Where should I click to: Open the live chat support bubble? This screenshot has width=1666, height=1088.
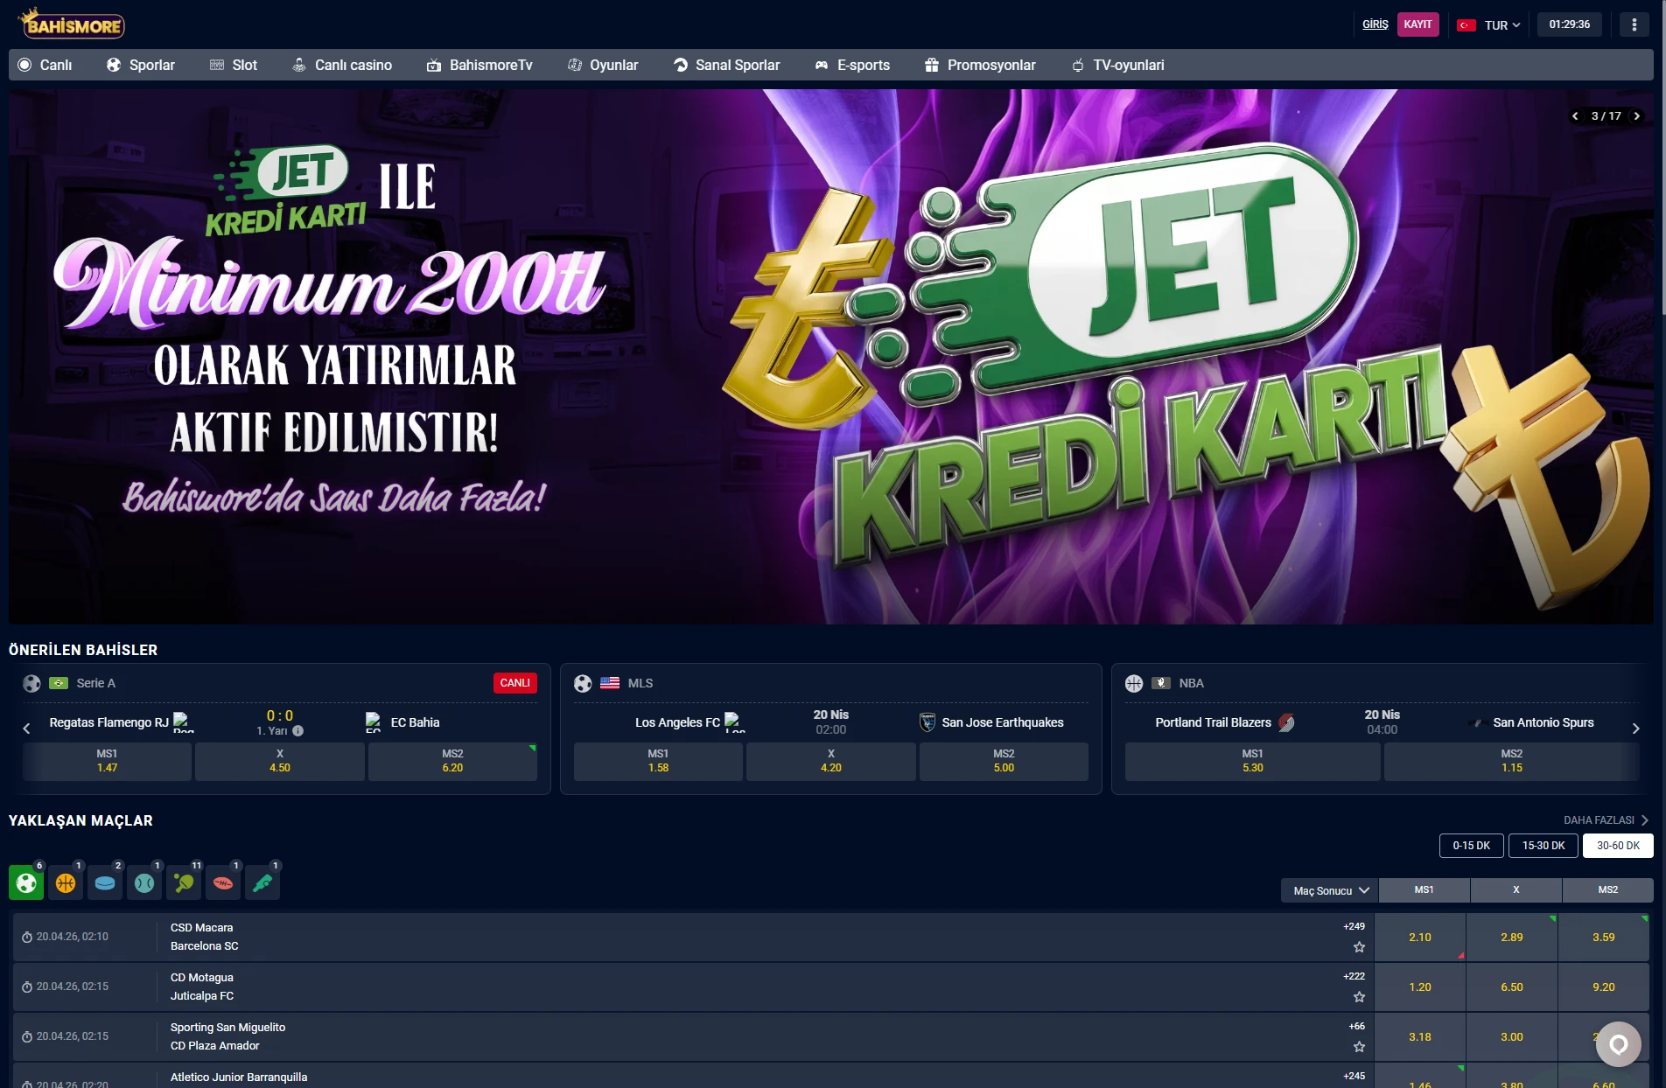pyautogui.click(x=1618, y=1044)
